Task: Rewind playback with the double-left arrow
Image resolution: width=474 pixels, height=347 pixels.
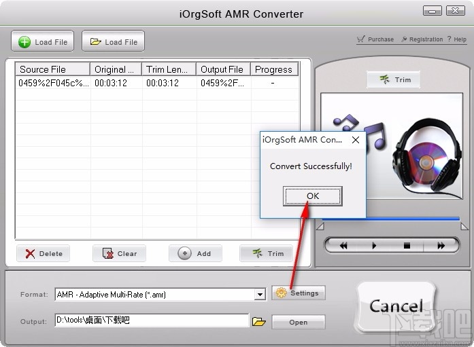Action: coord(343,246)
